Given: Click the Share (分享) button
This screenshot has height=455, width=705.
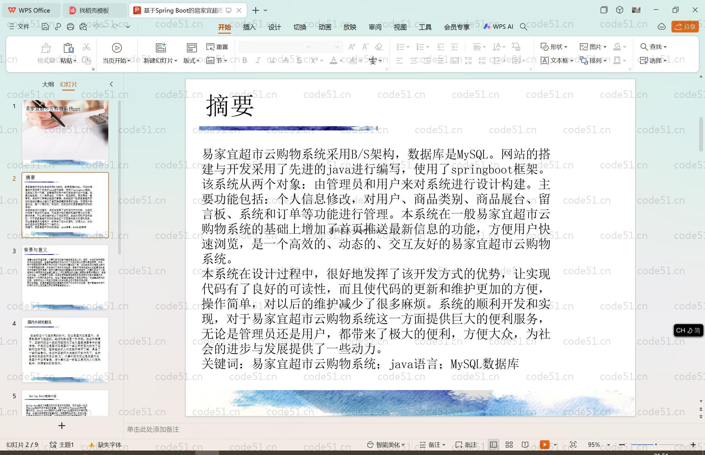Looking at the screenshot, I should pyautogui.click(x=685, y=27).
